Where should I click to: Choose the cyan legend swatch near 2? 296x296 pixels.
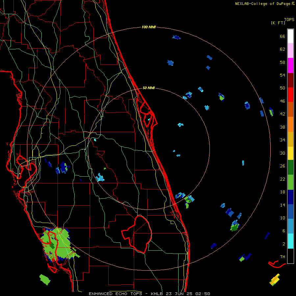[290, 241]
